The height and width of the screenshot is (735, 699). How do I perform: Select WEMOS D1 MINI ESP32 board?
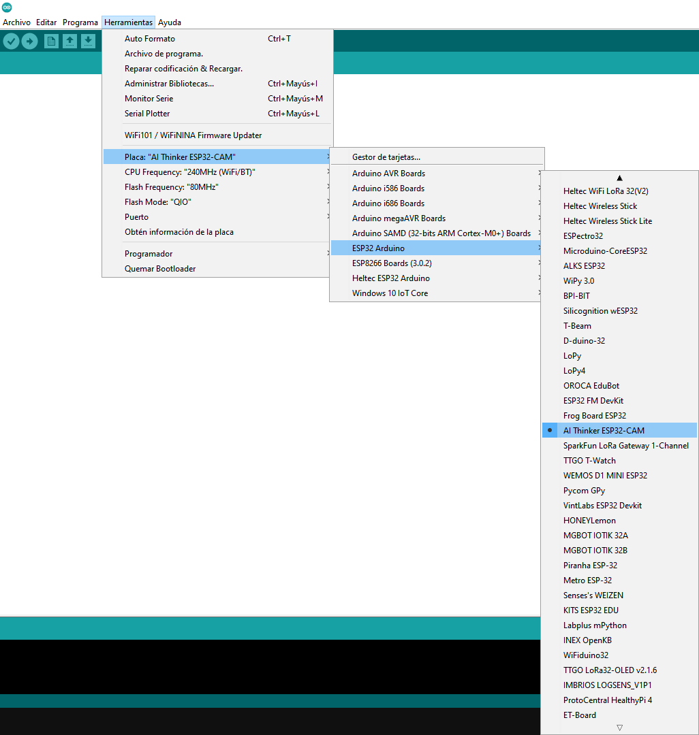[619, 475]
